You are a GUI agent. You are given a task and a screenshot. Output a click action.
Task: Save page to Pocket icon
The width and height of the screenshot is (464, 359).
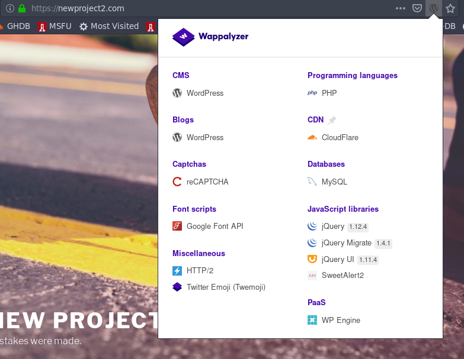click(x=417, y=8)
